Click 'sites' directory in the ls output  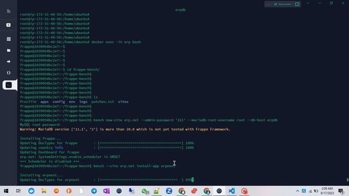[x=123, y=102]
